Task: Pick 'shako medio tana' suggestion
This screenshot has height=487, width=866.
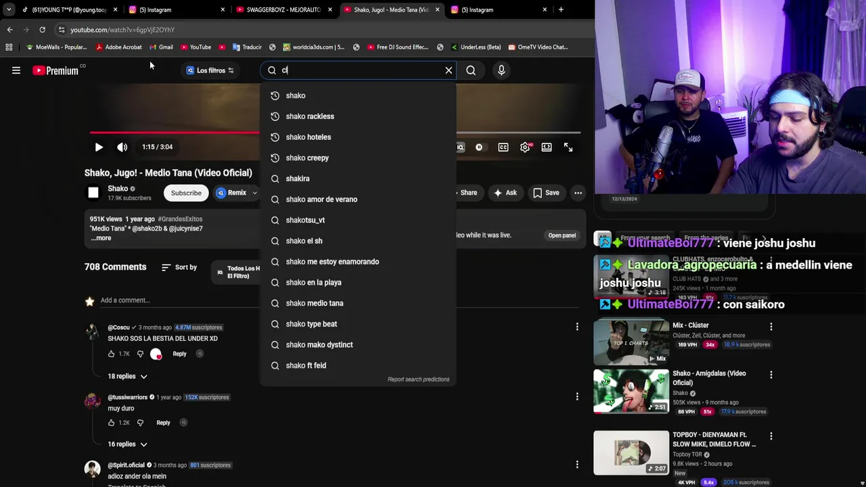Action: 358,303
